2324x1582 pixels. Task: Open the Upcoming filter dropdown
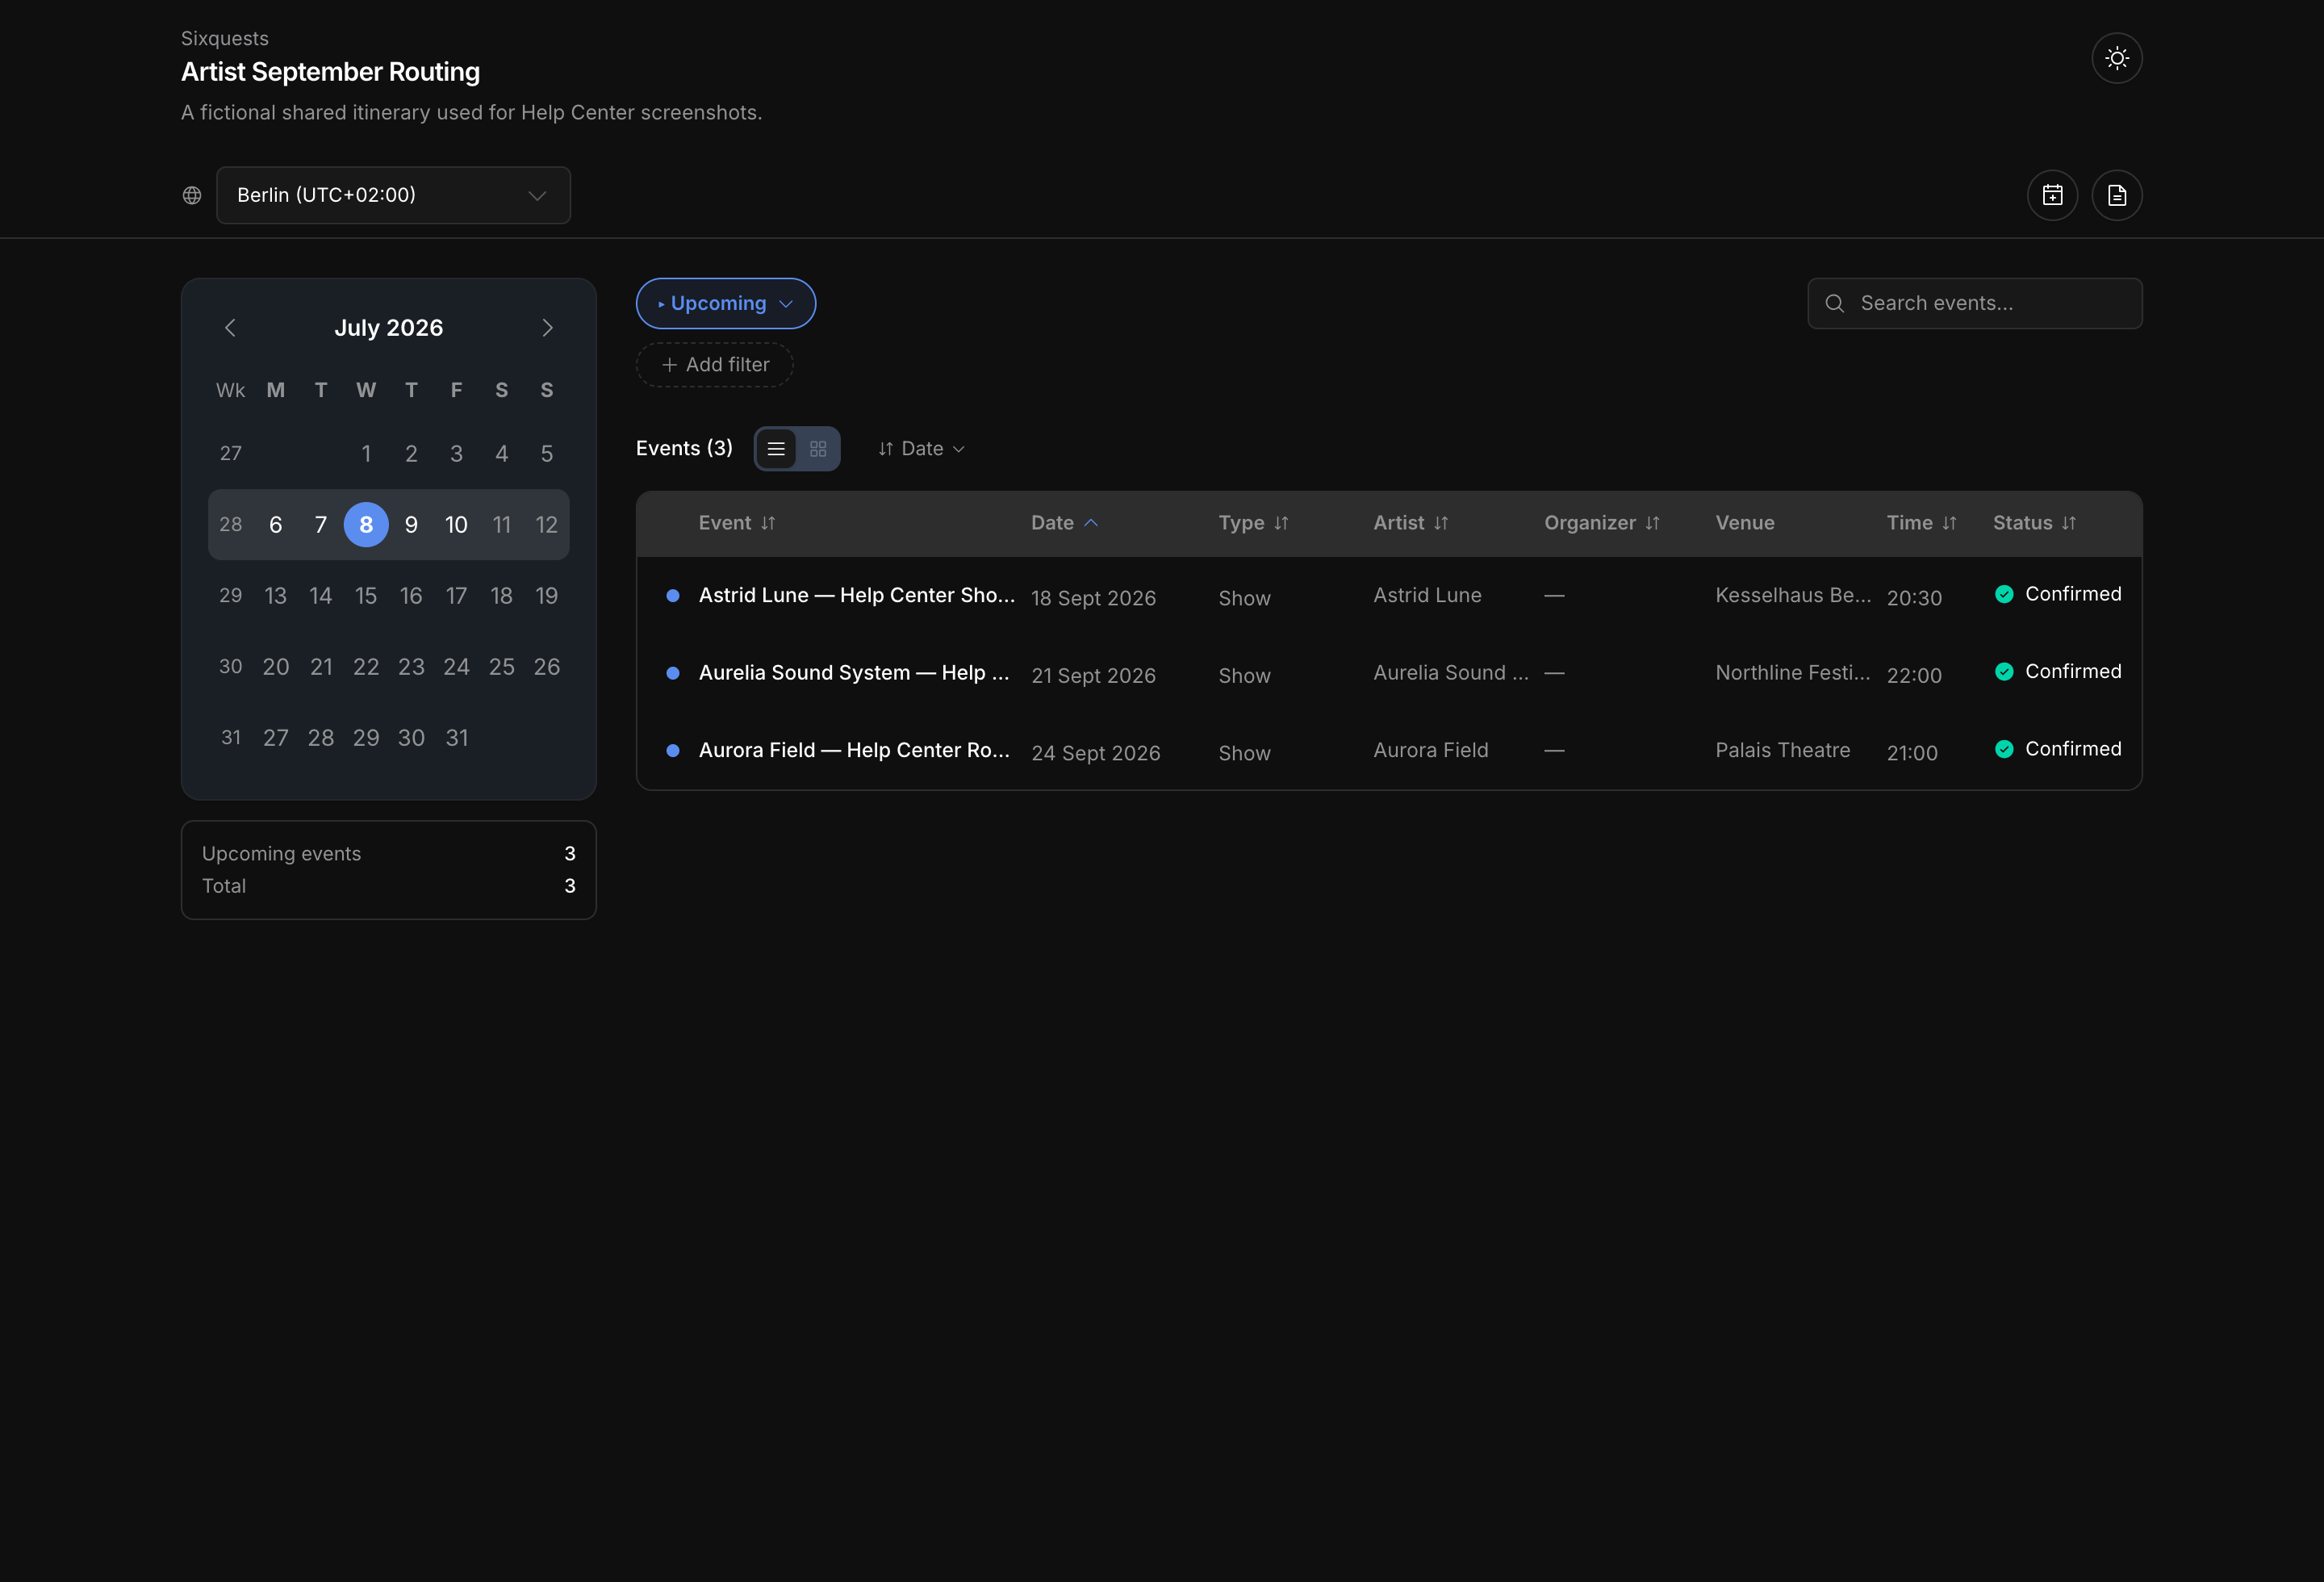click(725, 303)
